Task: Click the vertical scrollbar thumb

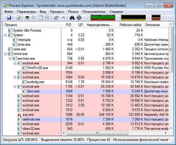Action: (x=171, y=49)
